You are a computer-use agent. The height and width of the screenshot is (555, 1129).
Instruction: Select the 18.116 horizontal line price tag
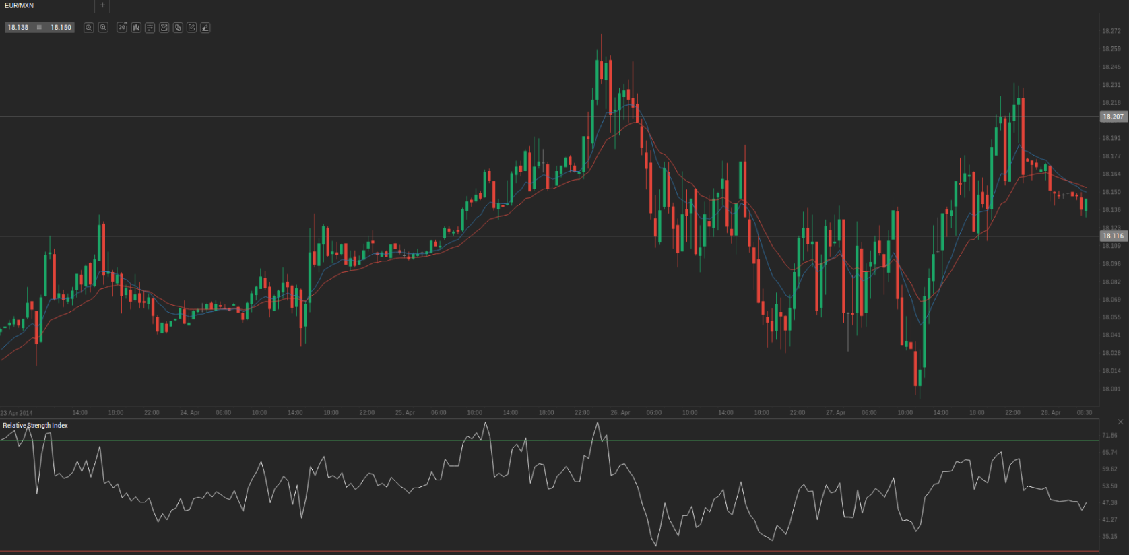click(1113, 236)
